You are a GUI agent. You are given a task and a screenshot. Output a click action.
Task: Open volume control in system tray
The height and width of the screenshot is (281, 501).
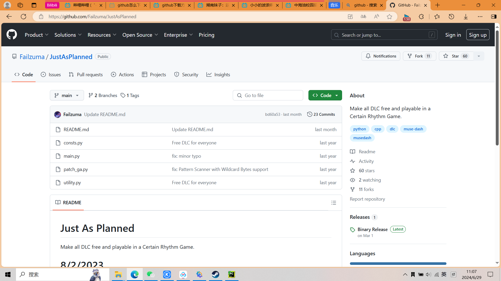tap(428, 274)
